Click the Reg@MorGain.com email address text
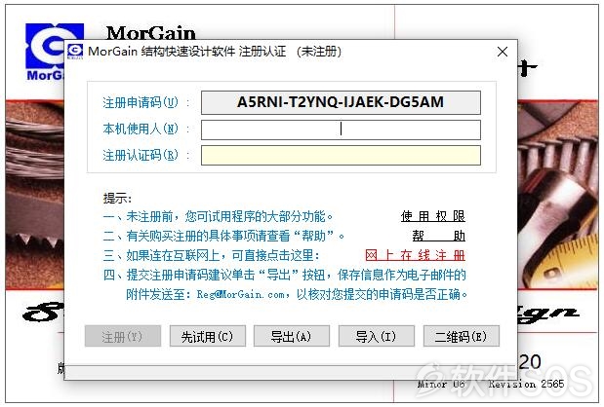This screenshot has height=407, width=604. (x=241, y=294)
